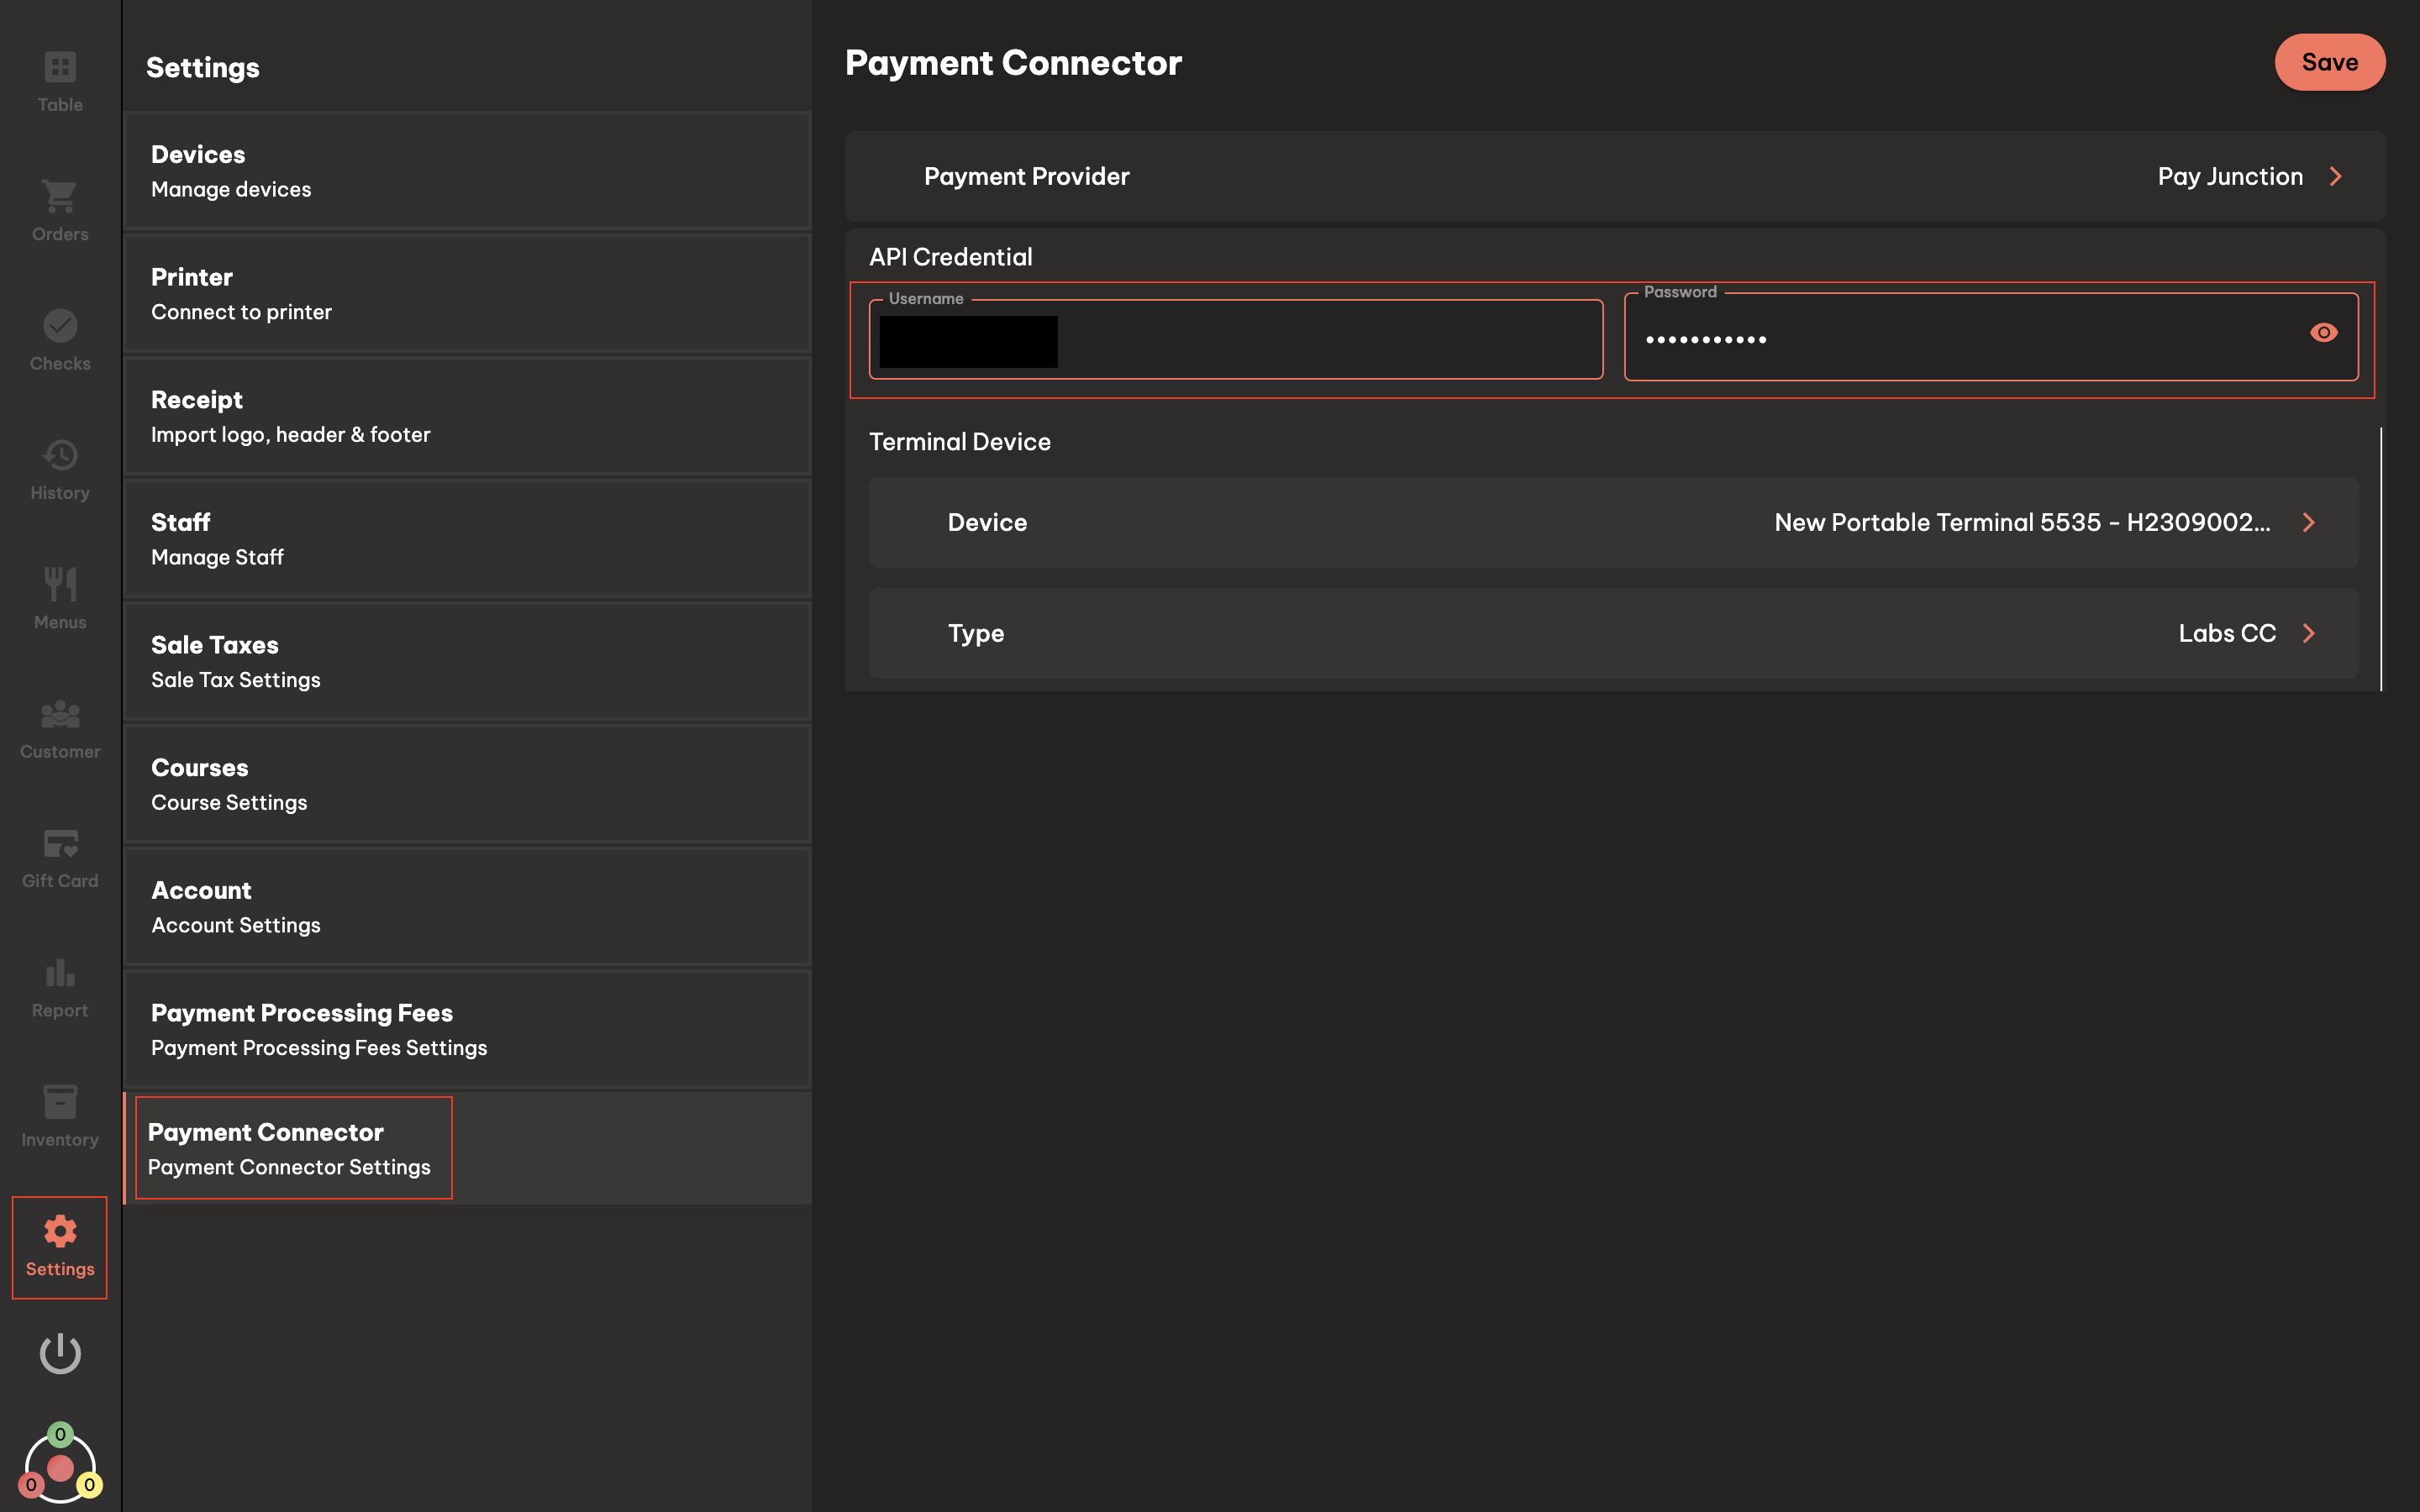2420x1512 pixels.
Task: Open the Inventory icon
Action: click(59, 1110)
